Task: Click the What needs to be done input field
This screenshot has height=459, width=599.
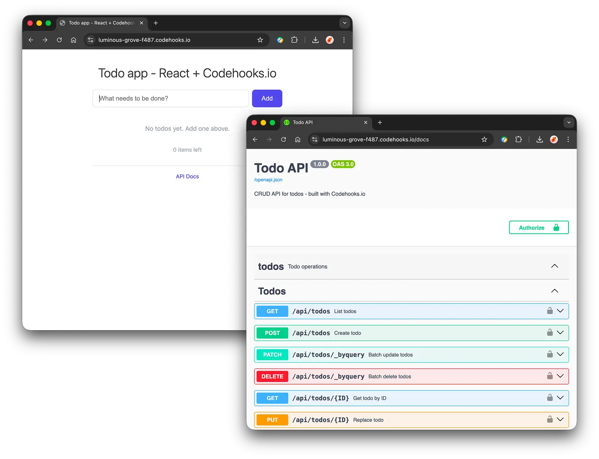Action: pyautogui.click(x=170, y=98)
